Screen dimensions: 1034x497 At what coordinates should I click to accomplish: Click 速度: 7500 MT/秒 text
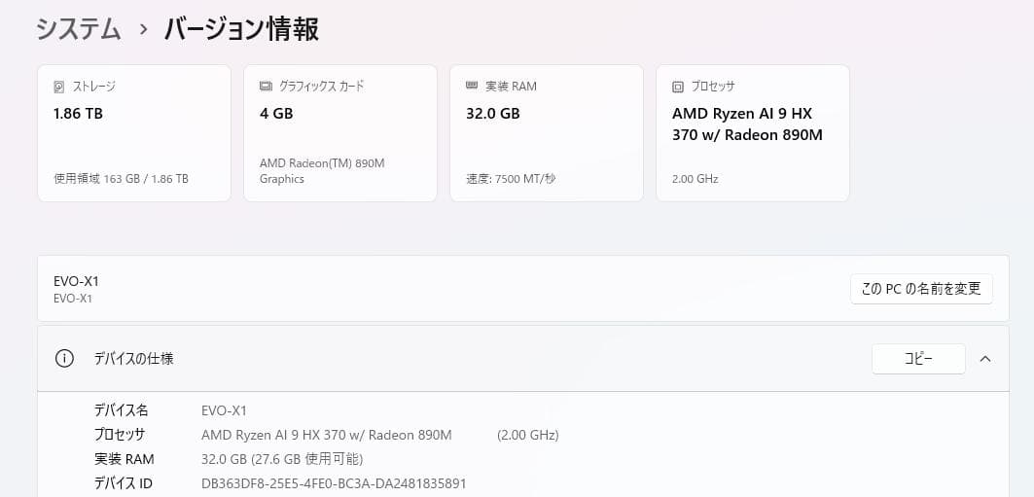click(511, 179)
